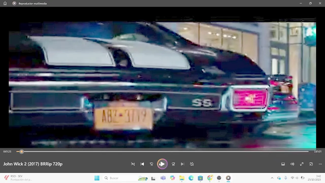Click the seek bar midpoint

pyautogui.click(x=162, y=151)
